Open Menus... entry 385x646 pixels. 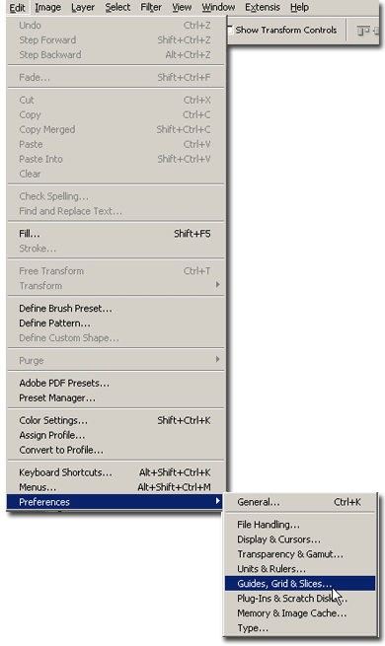pyautogui.click(x=115, y=487)
